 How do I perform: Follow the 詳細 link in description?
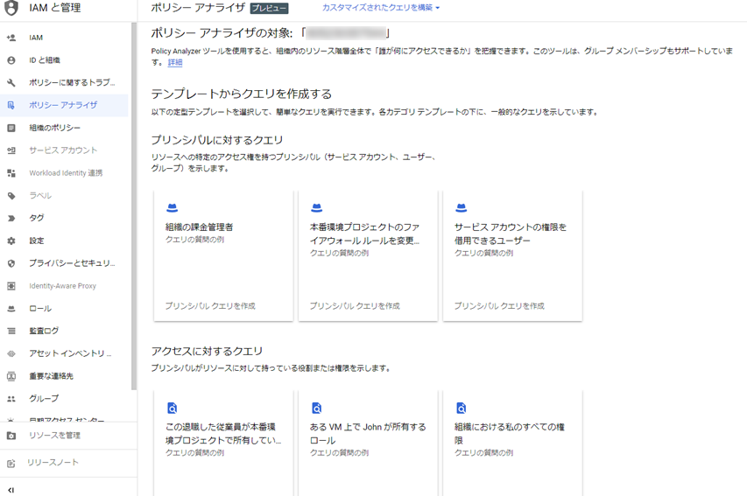pyautogui.click(x=175, y=62)
